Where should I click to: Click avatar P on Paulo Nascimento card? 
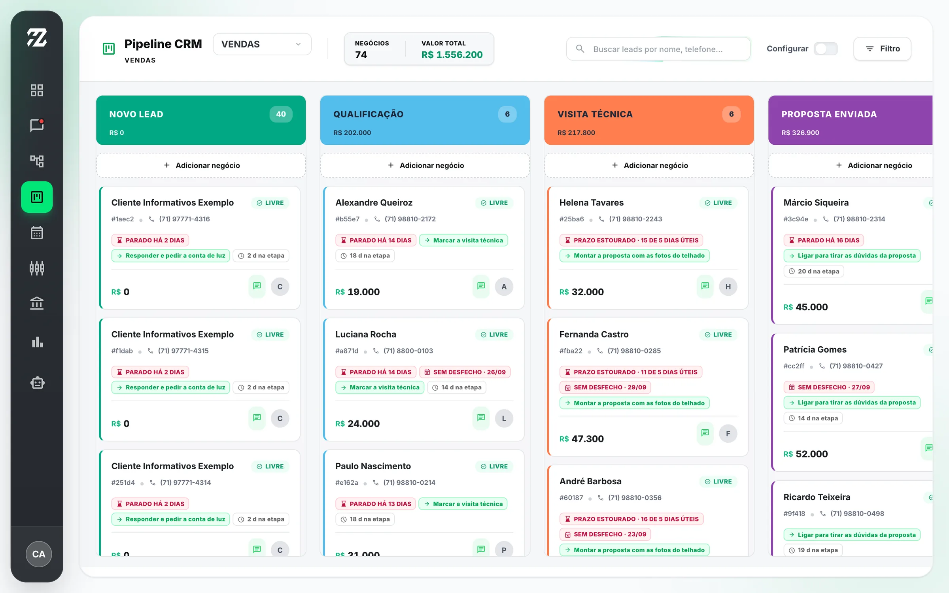click(504, 550)
